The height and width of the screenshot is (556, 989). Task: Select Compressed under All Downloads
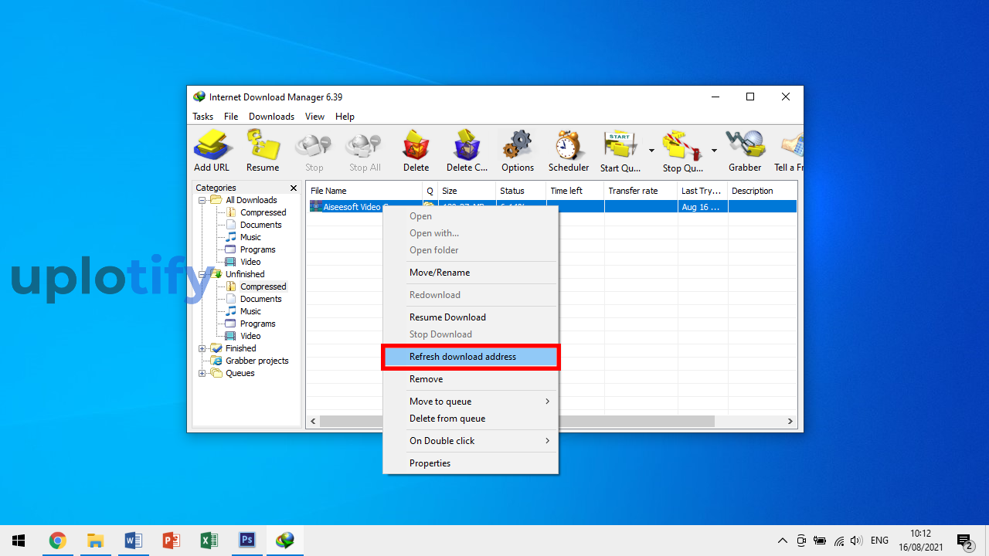[x=263, y=212]
